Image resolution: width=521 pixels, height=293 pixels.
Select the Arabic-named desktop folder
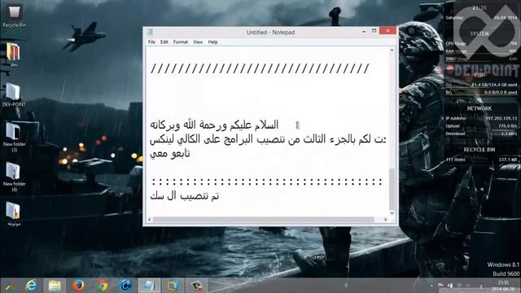pyautogui.click(x=14, y=214)
